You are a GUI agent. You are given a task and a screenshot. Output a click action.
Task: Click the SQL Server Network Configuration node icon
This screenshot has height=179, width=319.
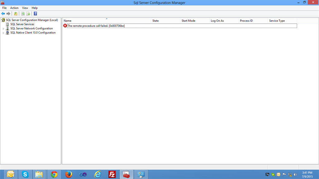coord(7,28)
